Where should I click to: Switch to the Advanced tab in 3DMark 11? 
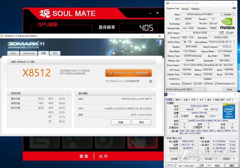click(x=28, y=53)
